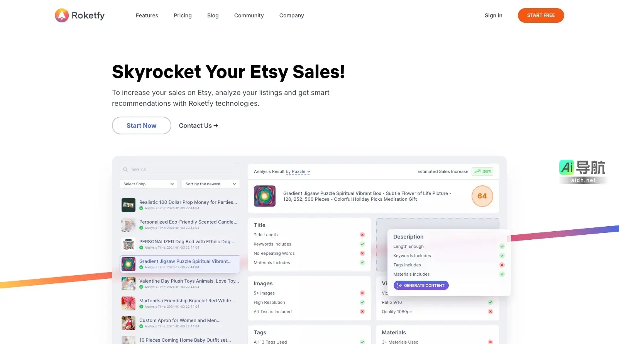Viewport: 619px width, 344px height.
Task: Click green check beside Description Keywords Includes
Action: [x=502, y=256]
